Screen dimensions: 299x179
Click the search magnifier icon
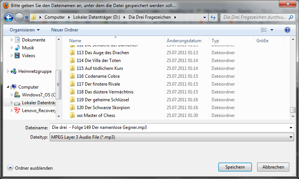291,17
